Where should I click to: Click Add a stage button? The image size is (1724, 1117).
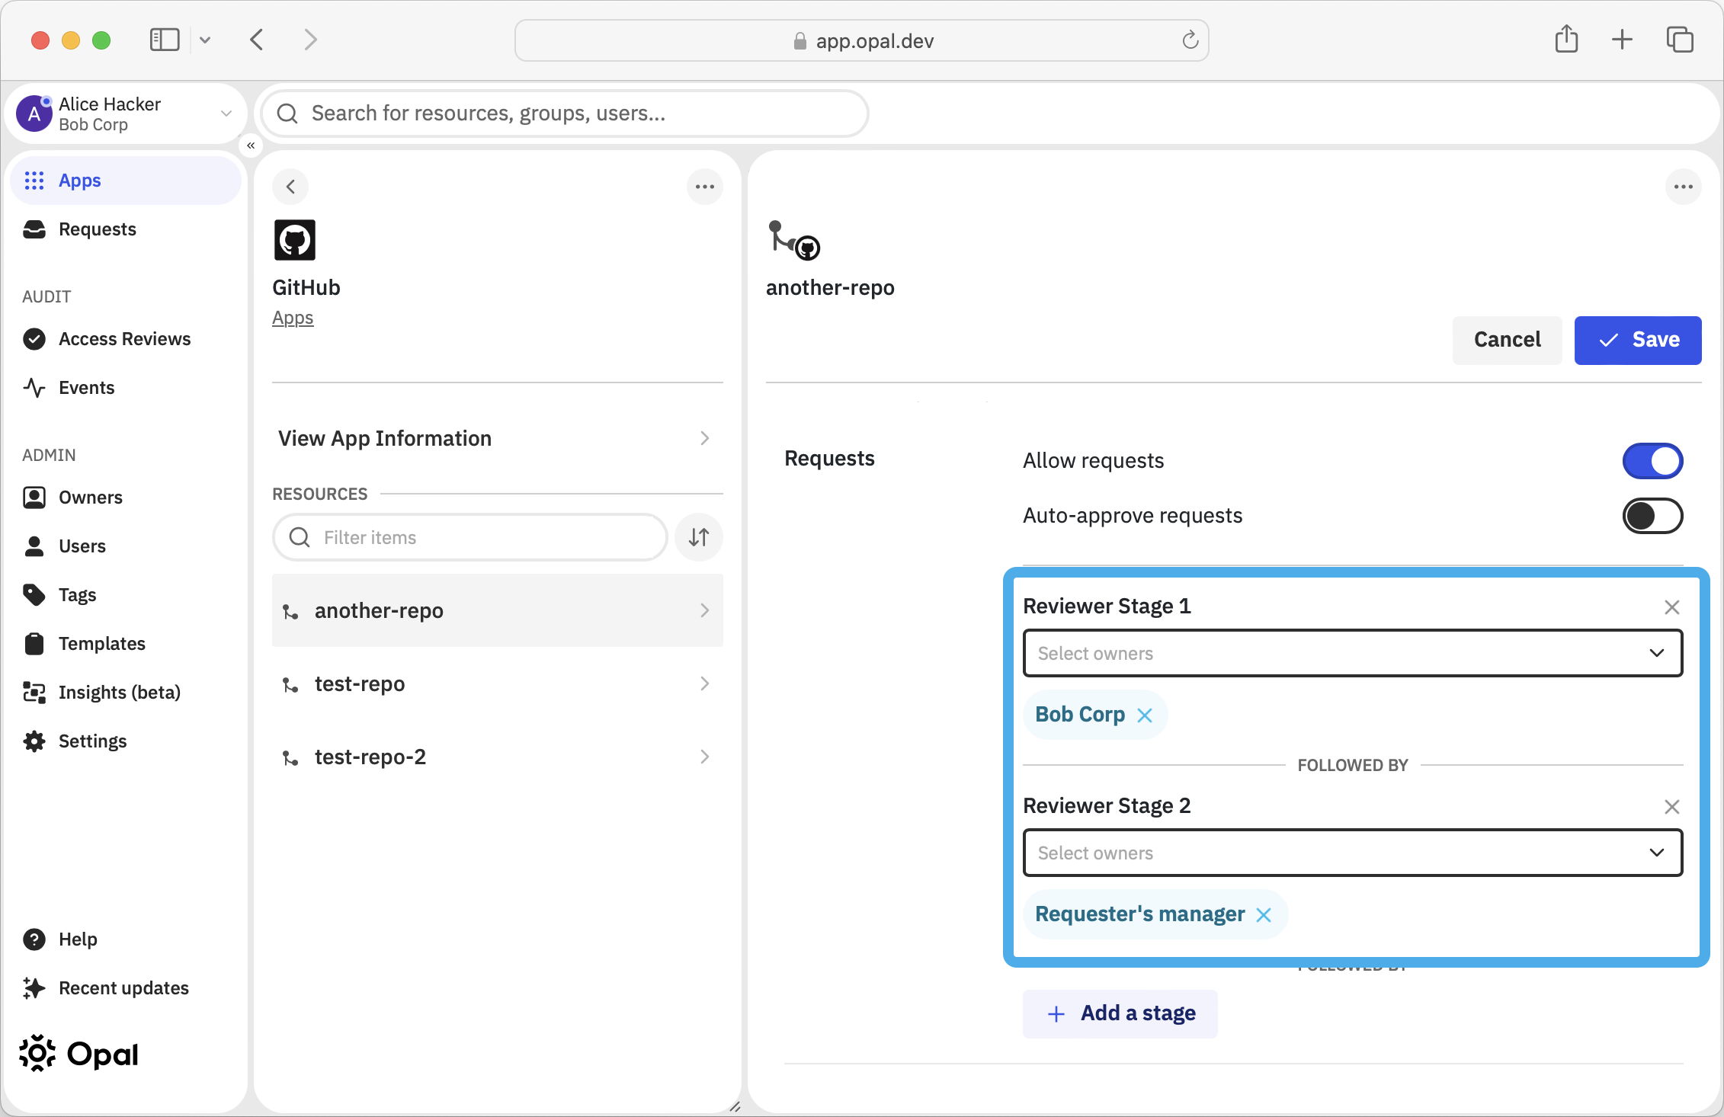pyautogui.click(x=1120, y=1013)
